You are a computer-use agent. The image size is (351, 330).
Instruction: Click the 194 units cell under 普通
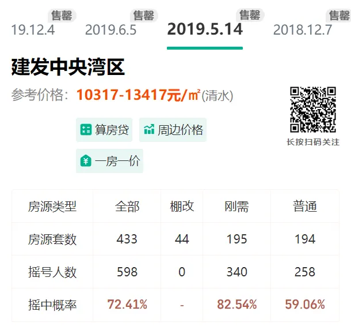tap(305, 239)
